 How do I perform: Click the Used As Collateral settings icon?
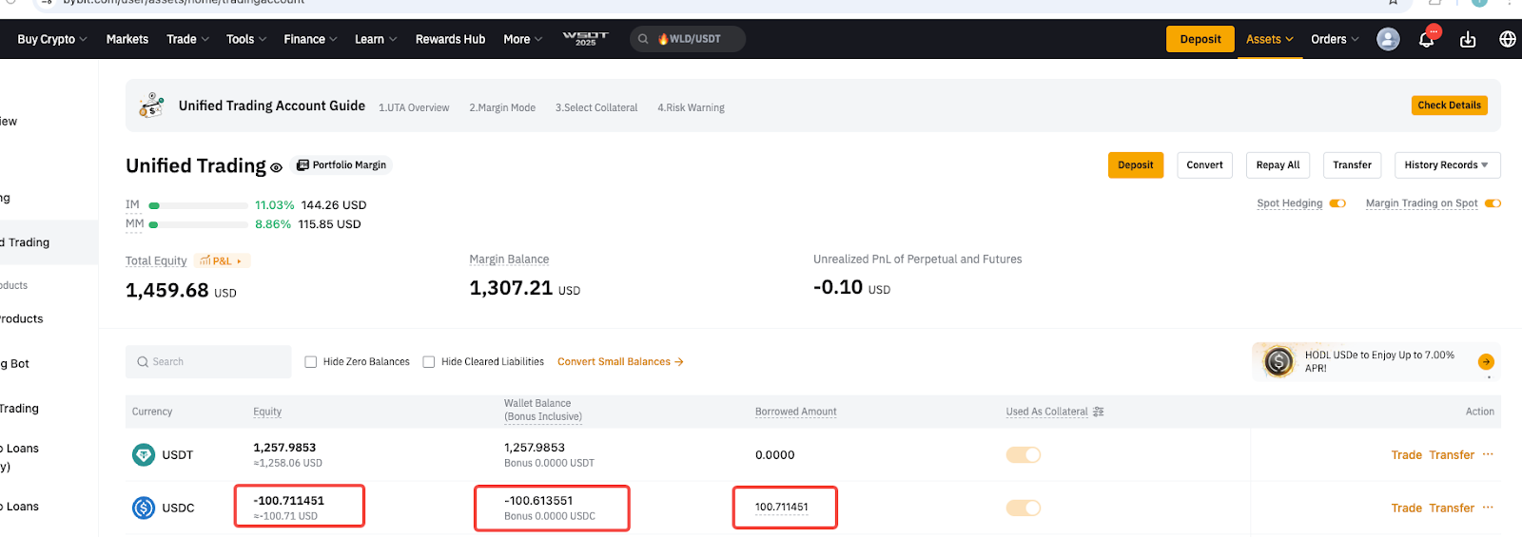tap(1099, 412)
